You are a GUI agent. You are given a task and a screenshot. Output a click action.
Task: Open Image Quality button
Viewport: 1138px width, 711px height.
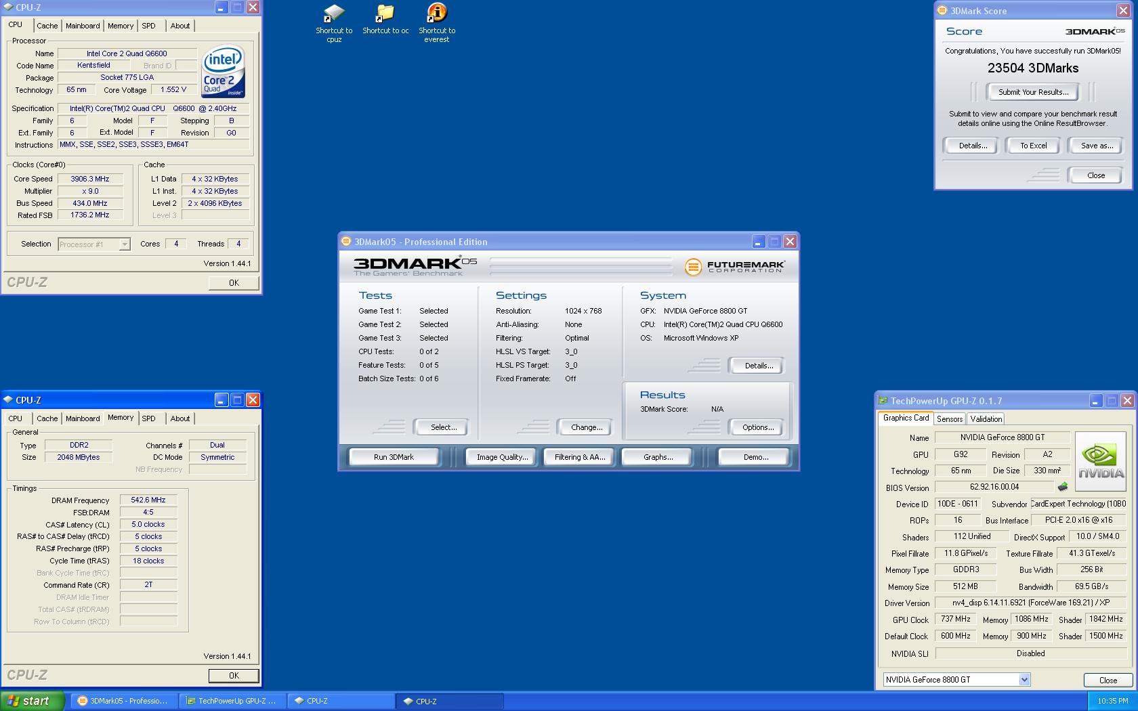point(502,457)
